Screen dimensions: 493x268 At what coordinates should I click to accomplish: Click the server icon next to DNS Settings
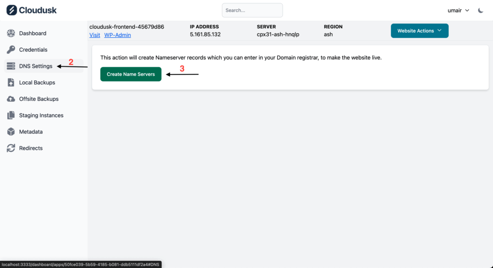tap(11, 66)
